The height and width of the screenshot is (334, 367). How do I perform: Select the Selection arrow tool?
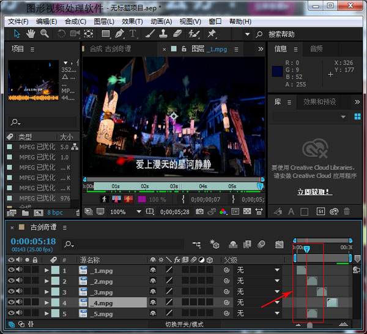pos(17,34)
